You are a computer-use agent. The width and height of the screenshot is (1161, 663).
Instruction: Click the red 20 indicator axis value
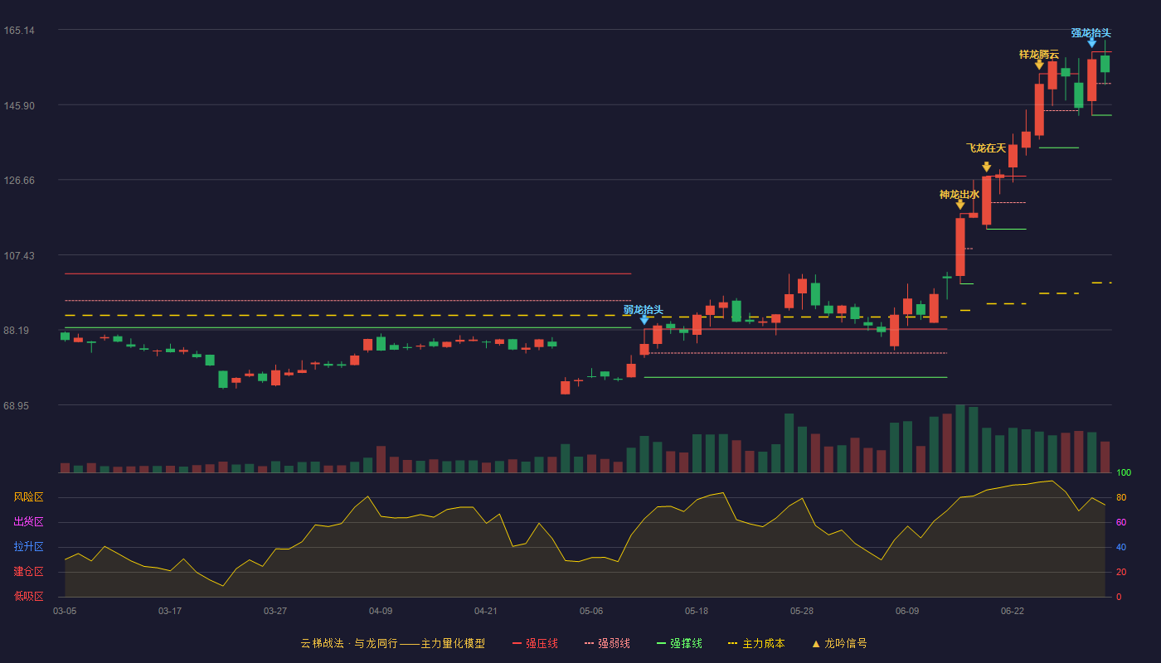(x=1120, y=572)
